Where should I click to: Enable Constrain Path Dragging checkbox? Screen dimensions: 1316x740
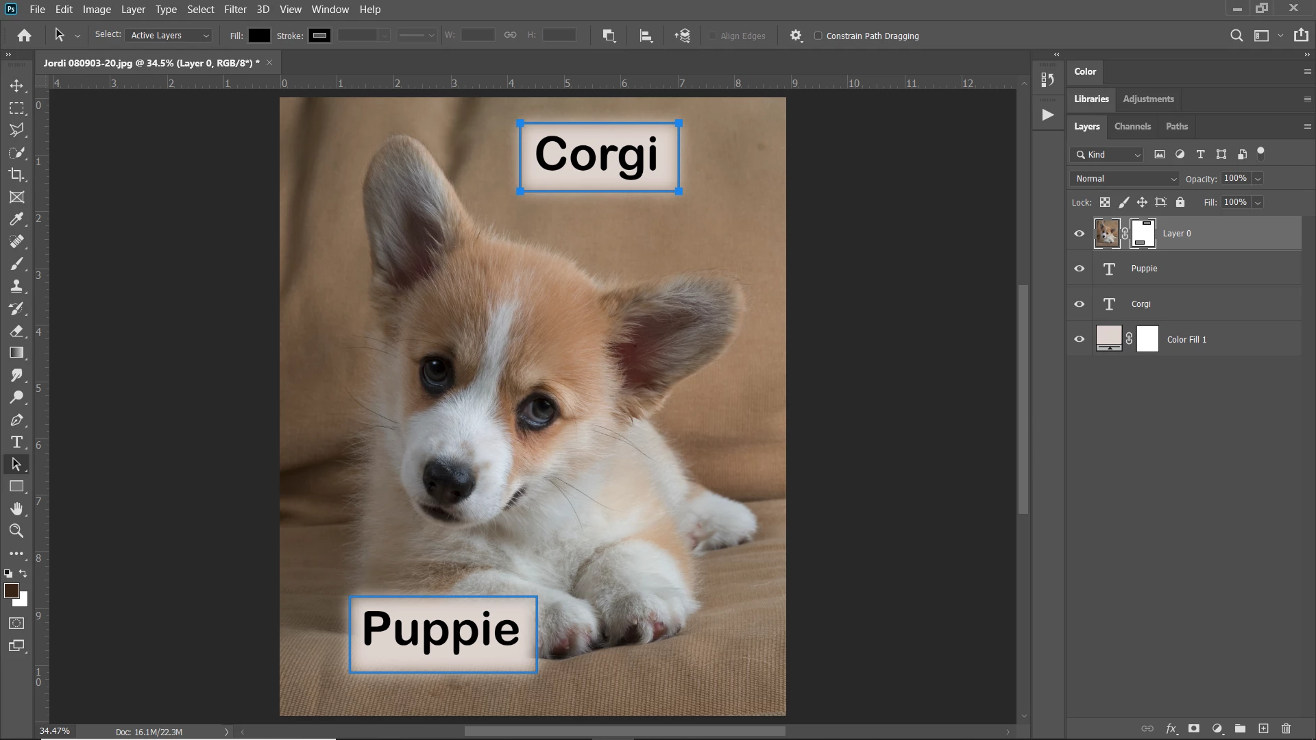pyautogui.click(x=818, y=36)
